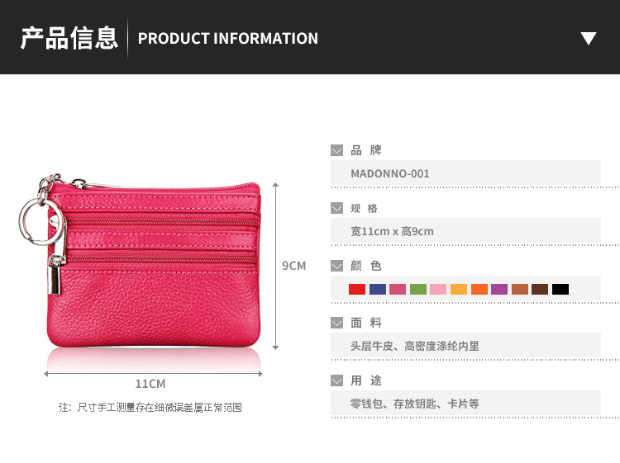The width and height of the screenshot is (620, 463).
Task: Select the purple color swatch
Action: pyautogui.click(x=499, y=290)
